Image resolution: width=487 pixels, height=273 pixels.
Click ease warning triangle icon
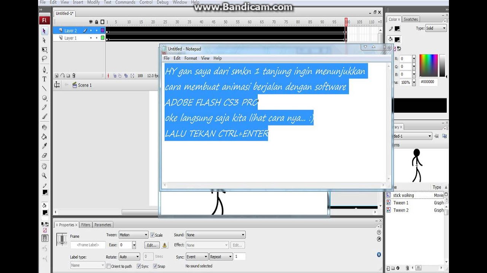pyautogui.click(x=164, y=245)
